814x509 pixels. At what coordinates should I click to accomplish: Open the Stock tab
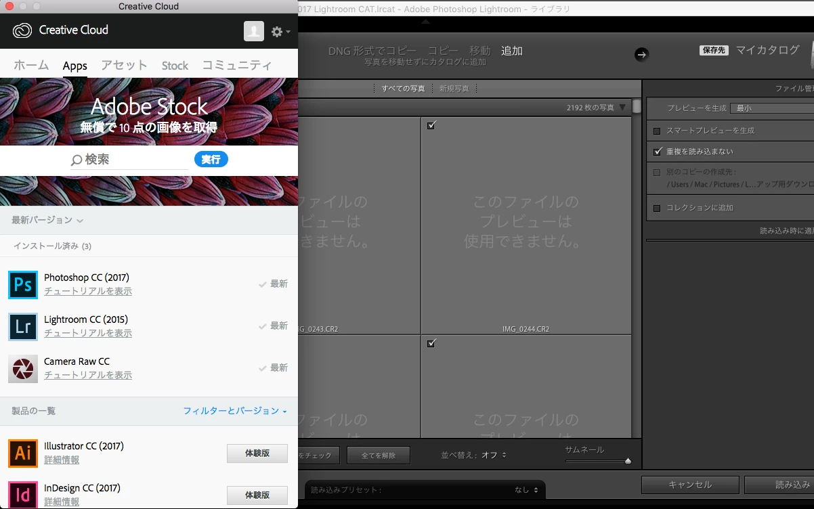[175, 66]
